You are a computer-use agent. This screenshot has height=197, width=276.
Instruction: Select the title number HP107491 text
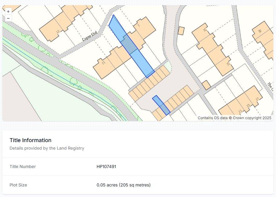tap(106, 167)
